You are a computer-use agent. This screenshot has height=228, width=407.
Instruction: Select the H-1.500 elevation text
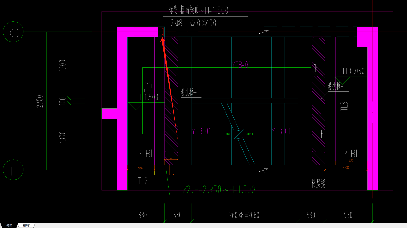point(148,97)
